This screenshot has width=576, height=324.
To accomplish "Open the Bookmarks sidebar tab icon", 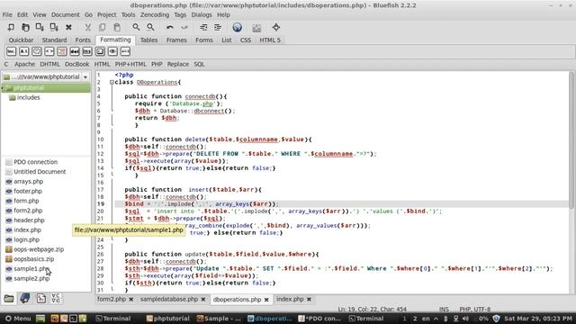I will click(x=24, y=298).
